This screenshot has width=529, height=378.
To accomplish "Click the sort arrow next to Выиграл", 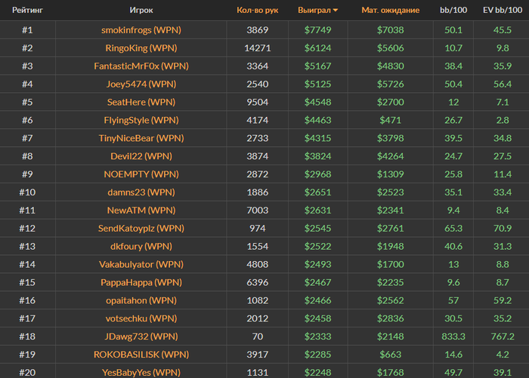I will (x=336, y=11).
